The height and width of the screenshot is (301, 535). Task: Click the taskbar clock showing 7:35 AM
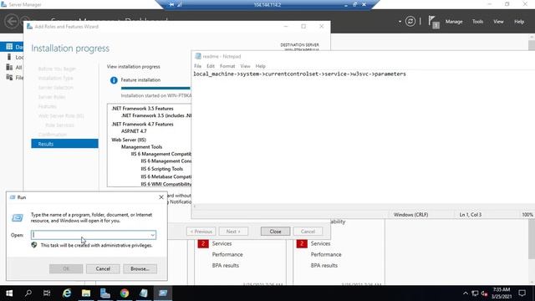click(x=502, y=293)
